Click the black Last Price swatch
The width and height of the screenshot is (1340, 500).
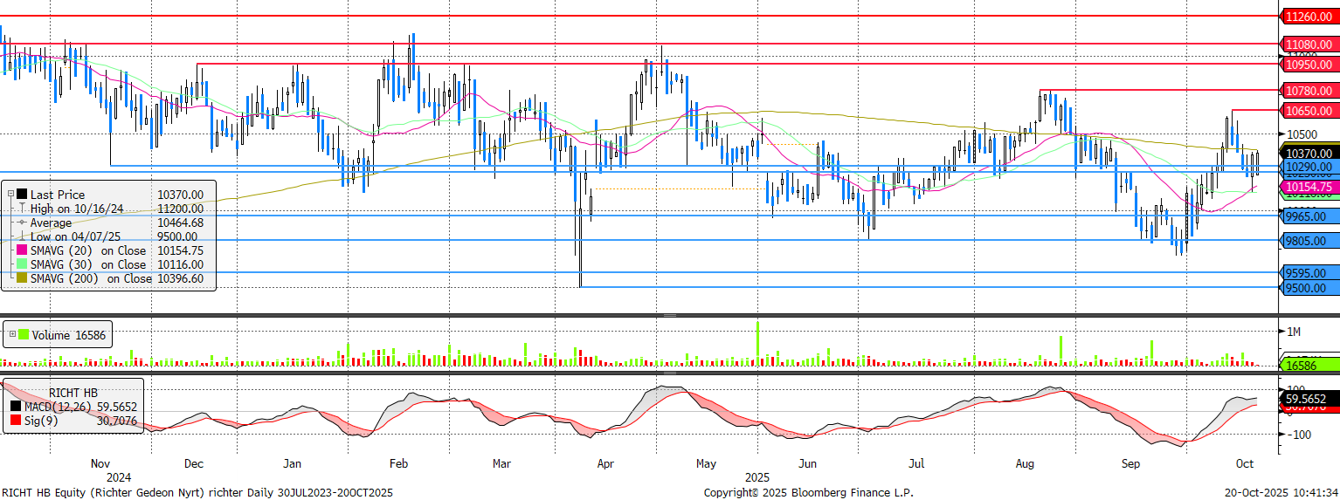[x=22, y=195]
